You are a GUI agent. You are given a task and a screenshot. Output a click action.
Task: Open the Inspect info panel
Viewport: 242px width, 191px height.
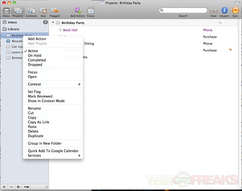pyautogui.click(x=224, y=12)
